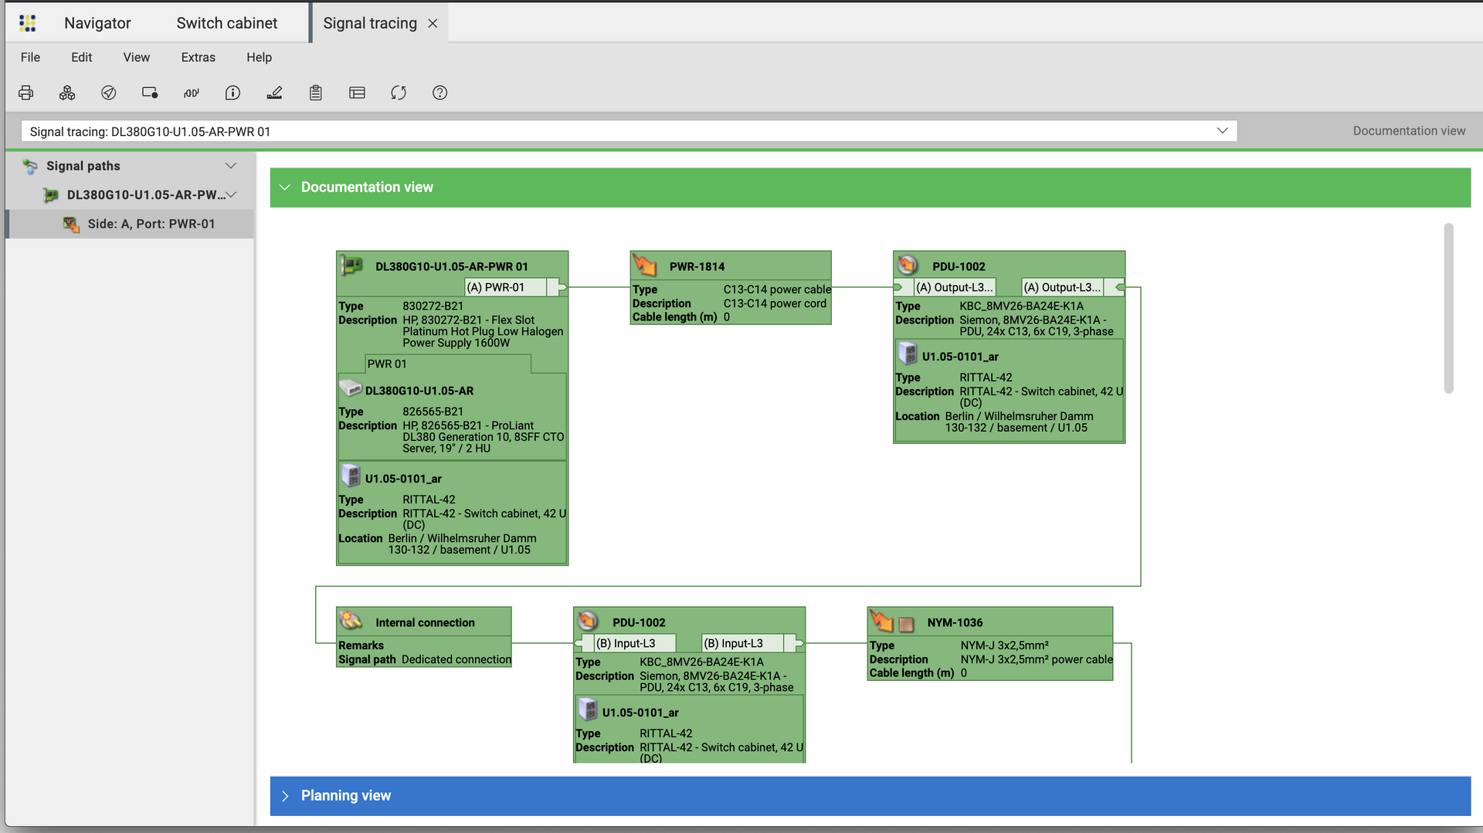Screen dimensions: 1483x833
Task: Click the cable connector plug toolbar icon
Action: [x=191, y=93]
